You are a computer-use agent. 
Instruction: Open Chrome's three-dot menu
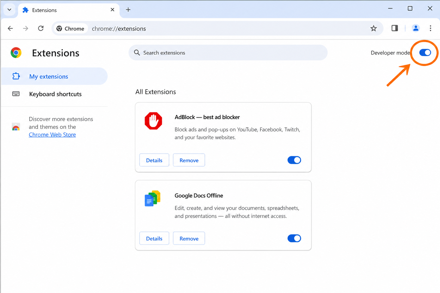pyautogui.click(x=430, y=28)
